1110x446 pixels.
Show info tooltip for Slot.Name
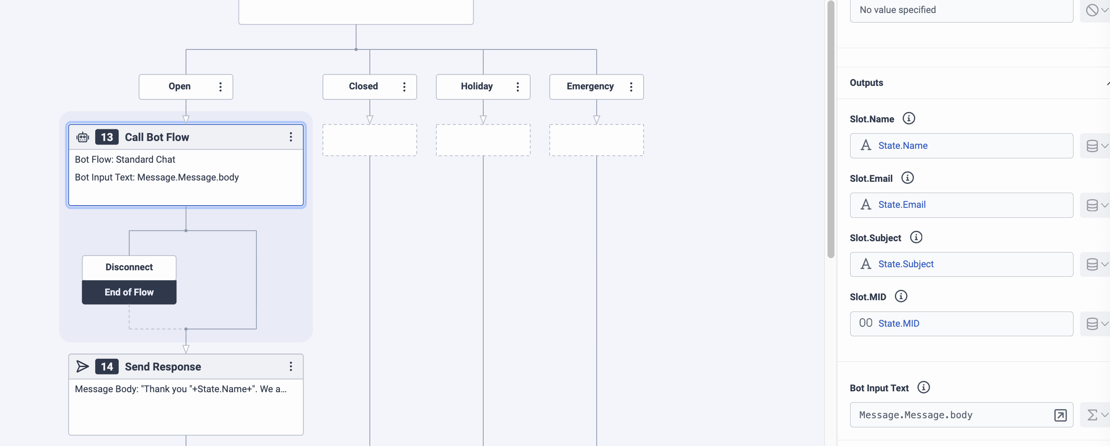point(909,118)
